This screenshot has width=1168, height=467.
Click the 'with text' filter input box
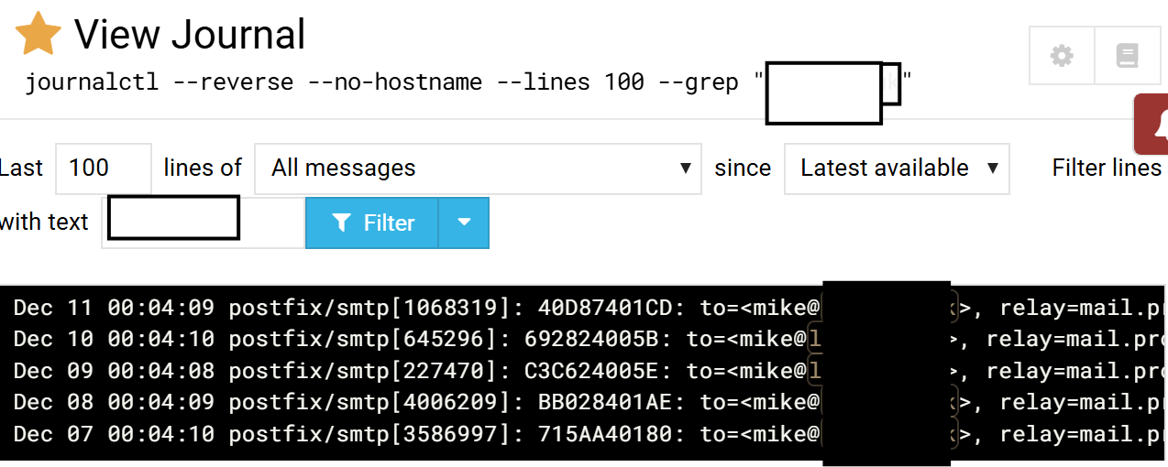pos(202,223)
